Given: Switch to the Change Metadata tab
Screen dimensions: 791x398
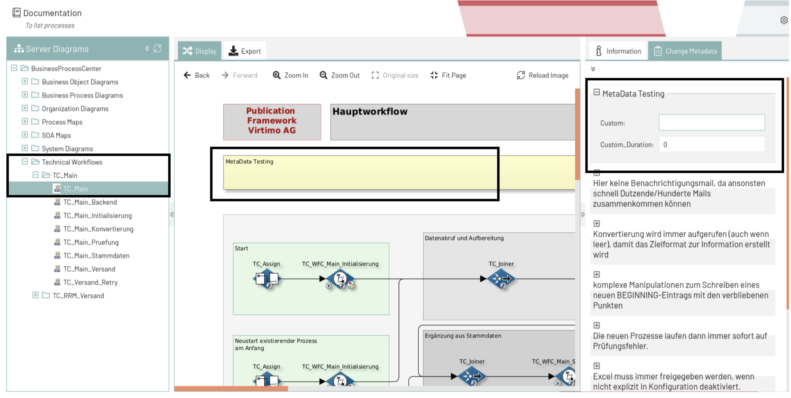Looking at the screenshot, I should click(x=685, y=51).
